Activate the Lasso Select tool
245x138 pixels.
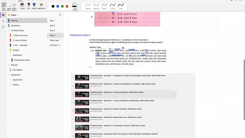click(9, 7)
